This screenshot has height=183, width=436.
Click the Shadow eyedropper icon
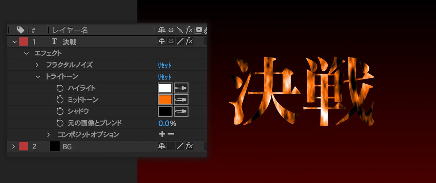[x=181, y=111]
